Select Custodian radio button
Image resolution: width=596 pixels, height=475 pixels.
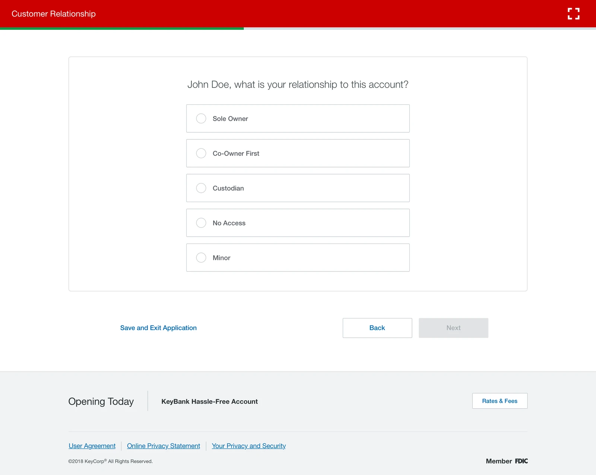pyautogui.click(x=201, y=188)
